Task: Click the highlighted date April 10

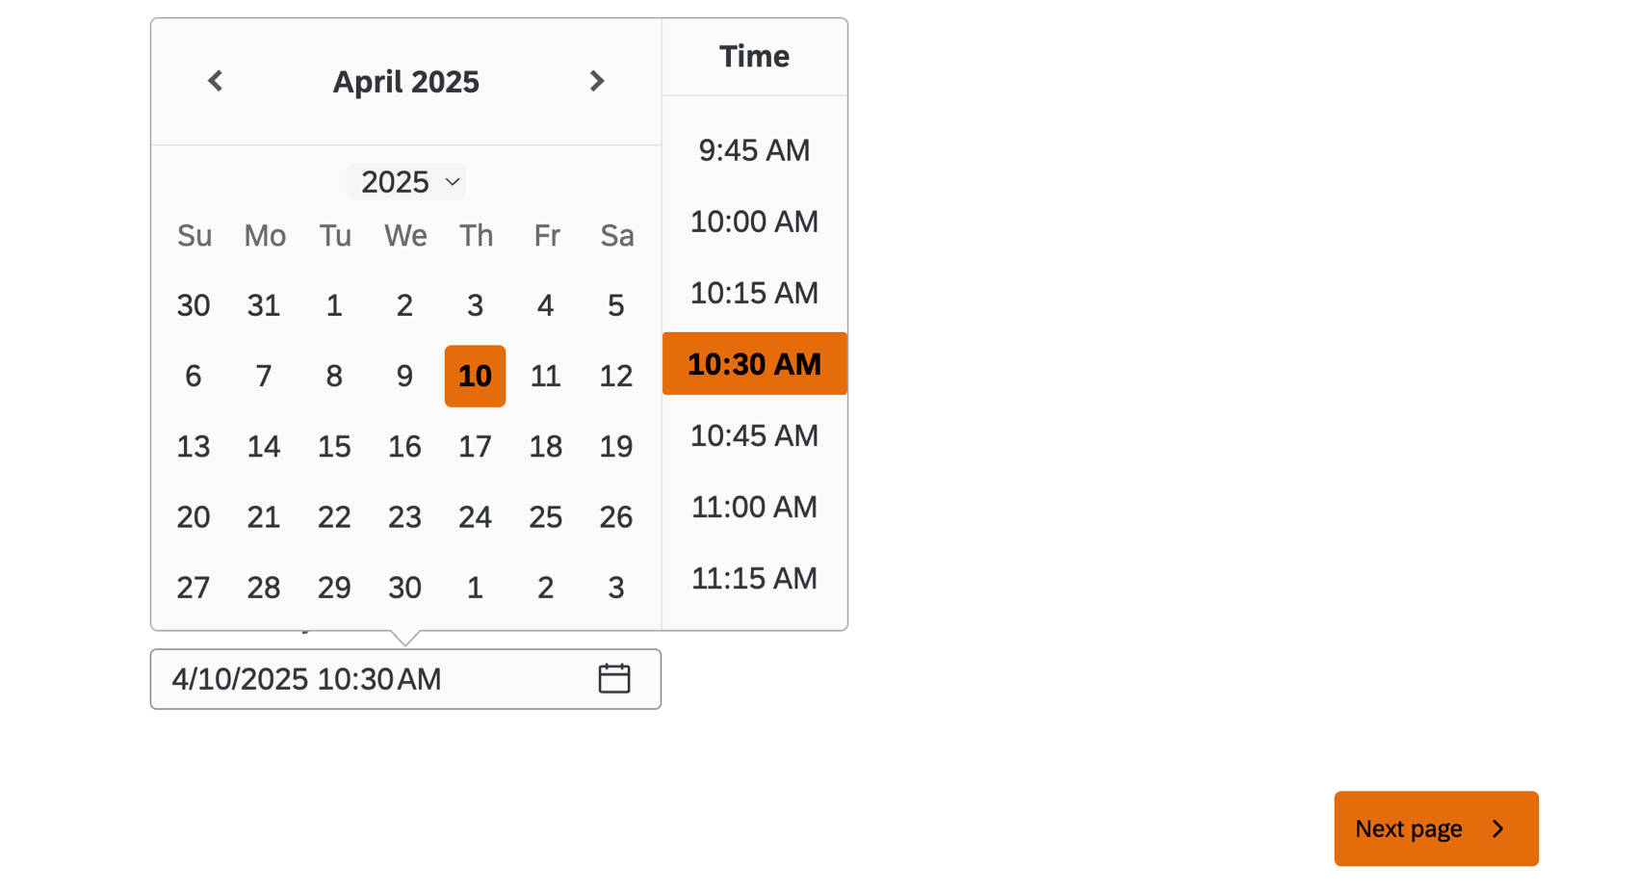Action: (475, 376)
